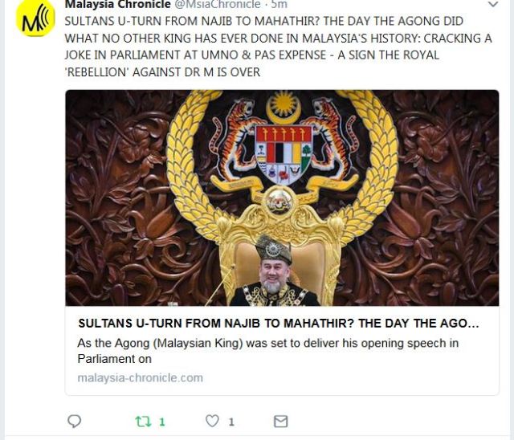Open the Malaysia Chronicle yellow profile avatar

pos(35,18)
